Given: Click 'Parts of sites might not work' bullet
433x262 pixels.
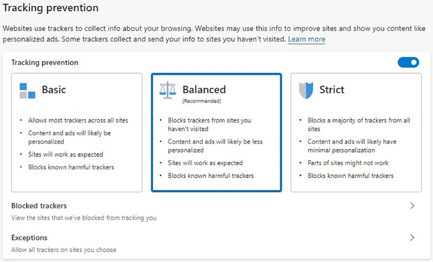Looking at the screenshot, I should point(348,163).
